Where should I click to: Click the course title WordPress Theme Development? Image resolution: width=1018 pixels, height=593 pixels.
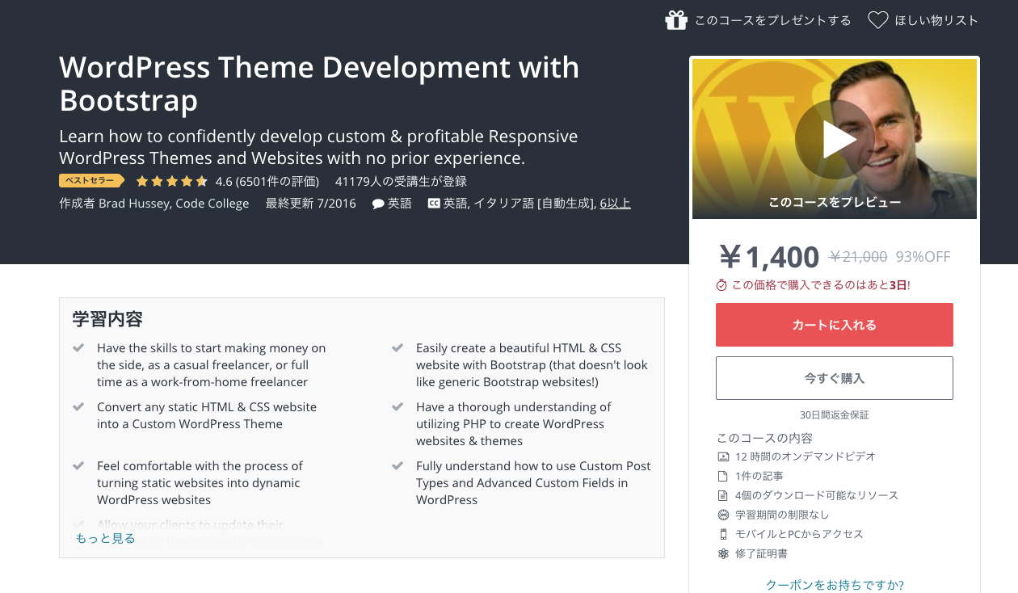[x=319, y=83]
